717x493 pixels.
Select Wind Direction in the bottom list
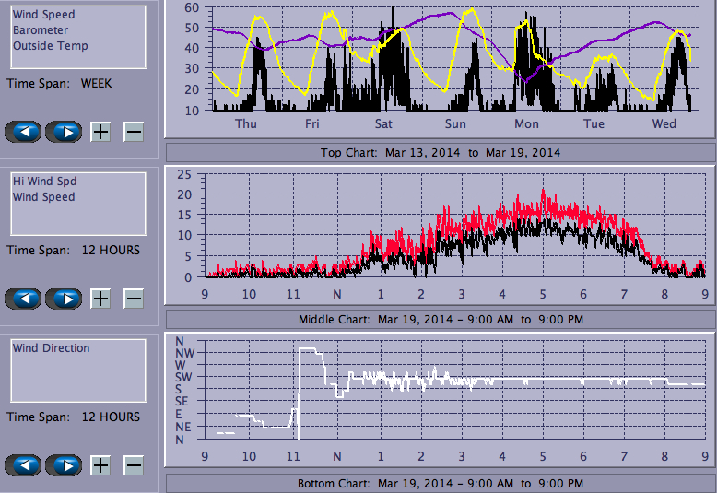coord(51,348)
